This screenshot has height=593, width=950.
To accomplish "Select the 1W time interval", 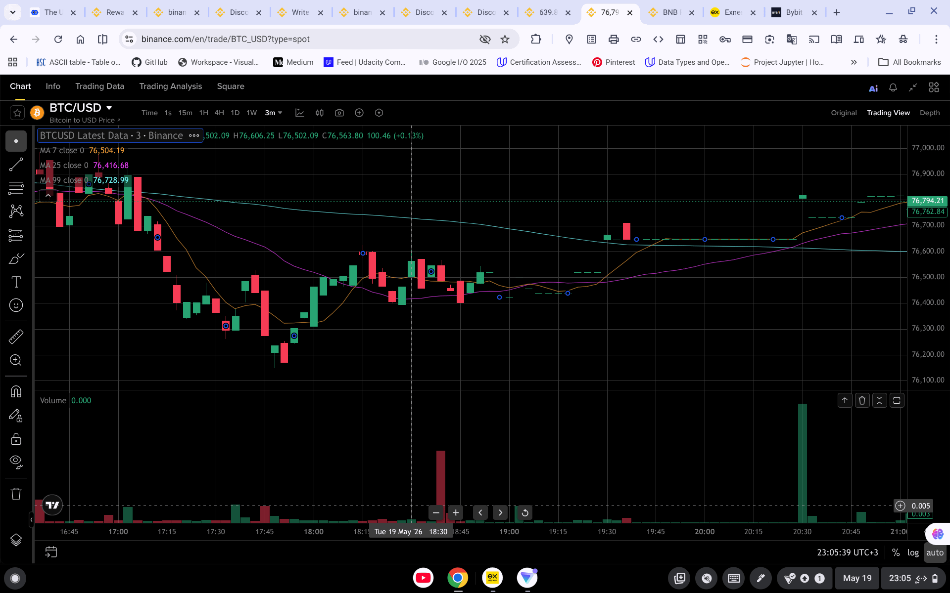I will click(x=251, y=113).
